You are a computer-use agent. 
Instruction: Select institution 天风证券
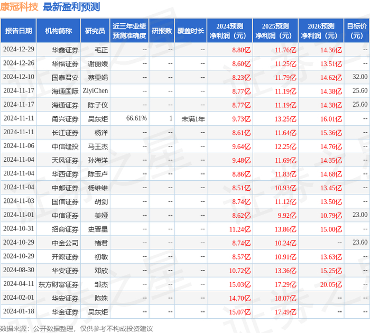click(x=65, y=161)
